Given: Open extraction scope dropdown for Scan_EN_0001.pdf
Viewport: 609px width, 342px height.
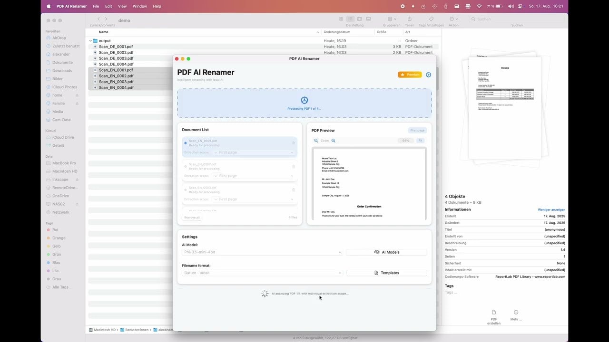Looking at the screenshot, I should coord(254,152).
